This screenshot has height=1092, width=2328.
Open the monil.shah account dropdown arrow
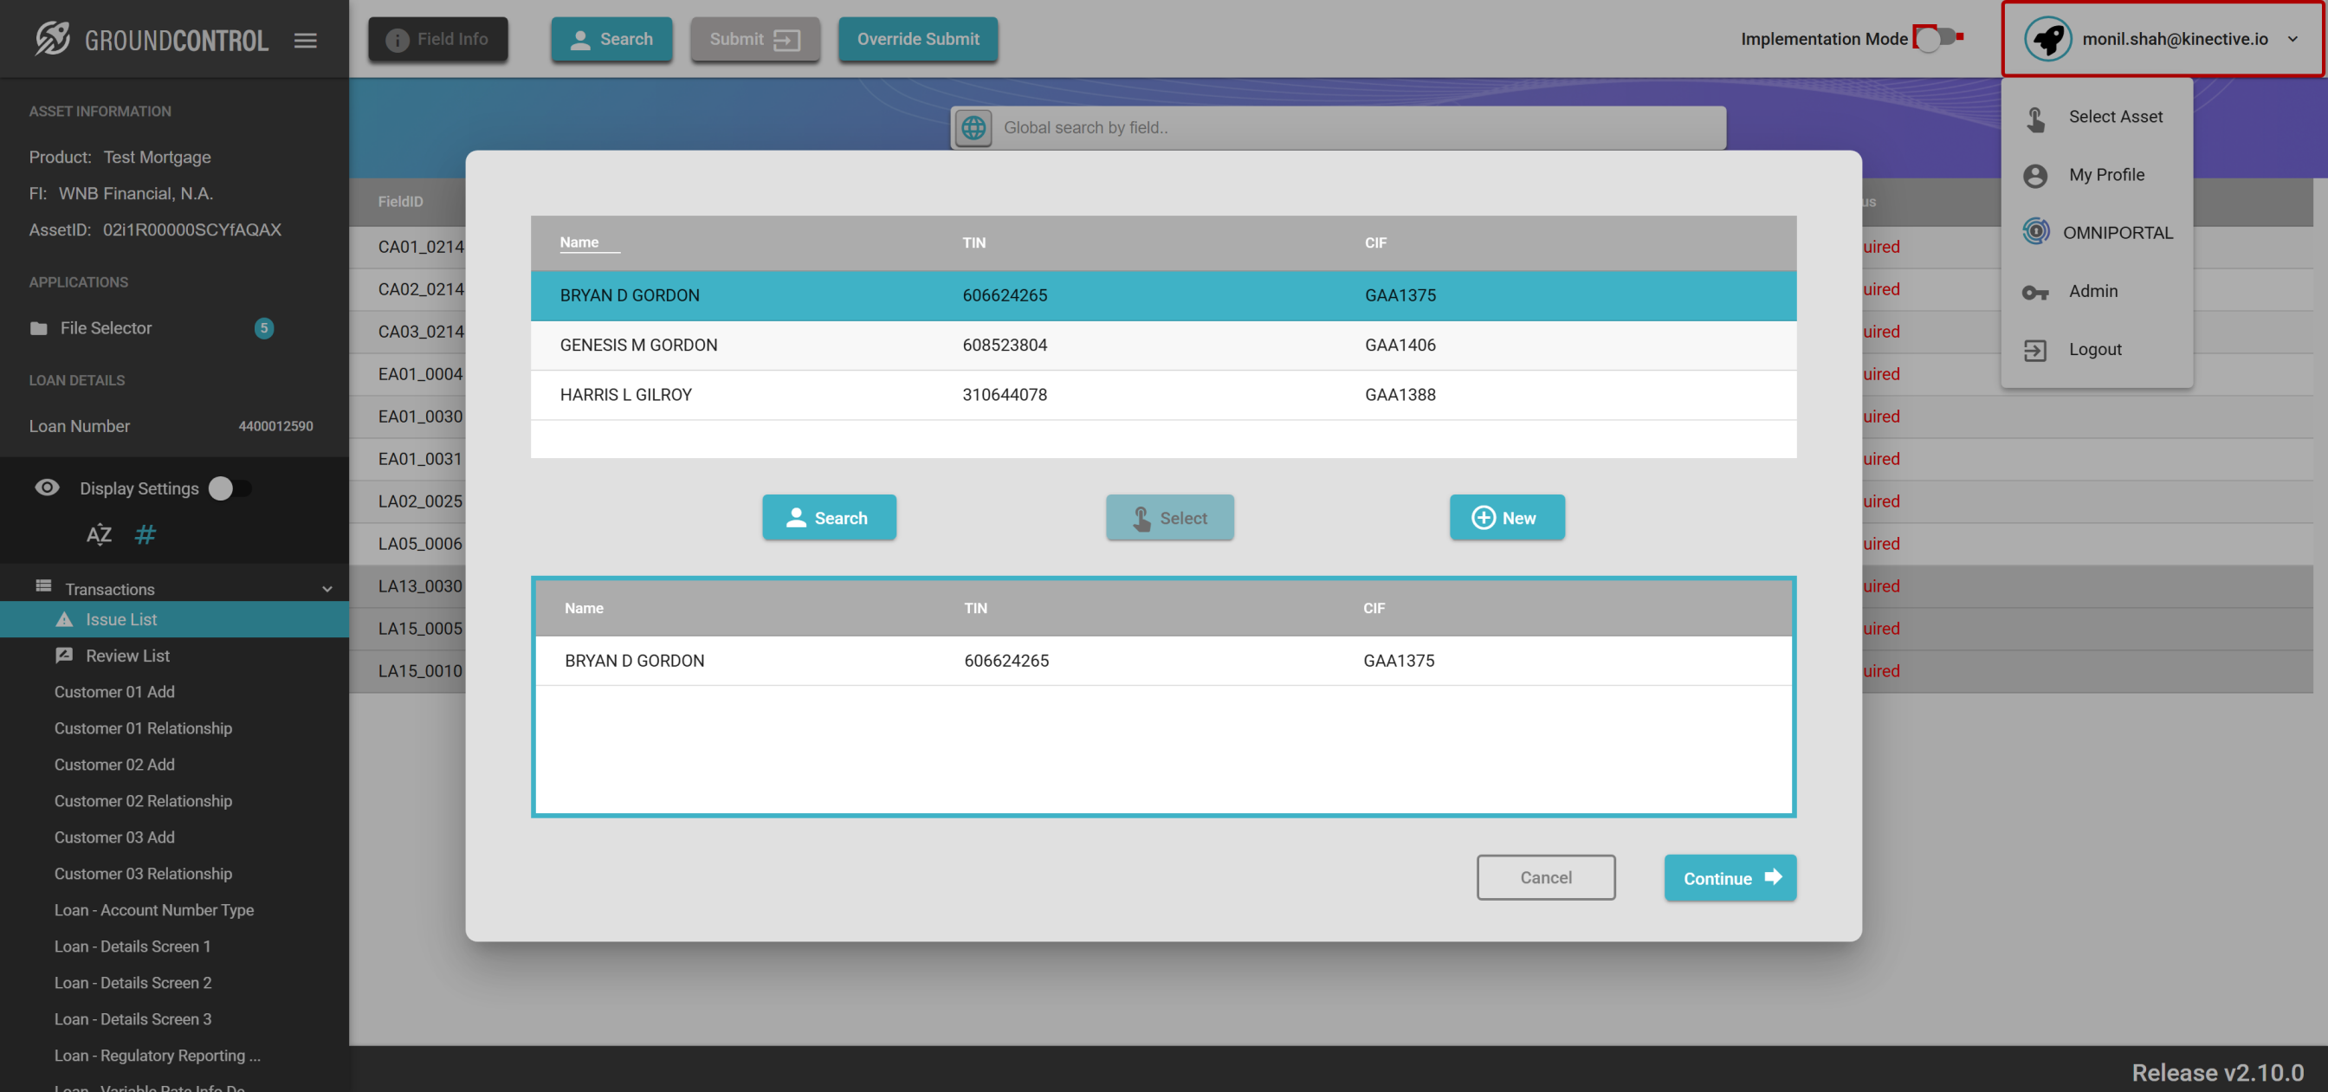2292,39
